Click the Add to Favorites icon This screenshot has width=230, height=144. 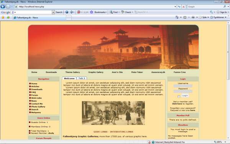8,18
